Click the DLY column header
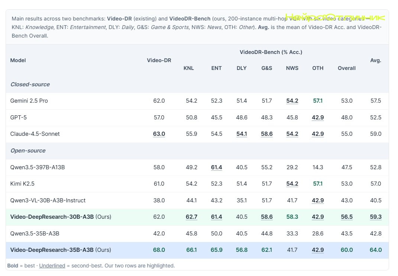Screen dimensions: 398x276 pos(242,68)
